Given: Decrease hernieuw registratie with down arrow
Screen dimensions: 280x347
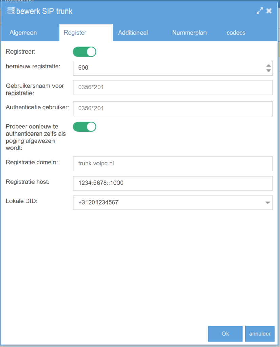Looking at the screenshot, I should (268, 70).
